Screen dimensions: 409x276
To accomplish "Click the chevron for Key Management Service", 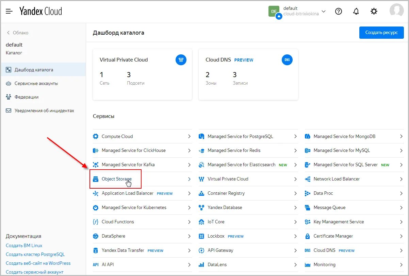I will [x=401, y=222].
